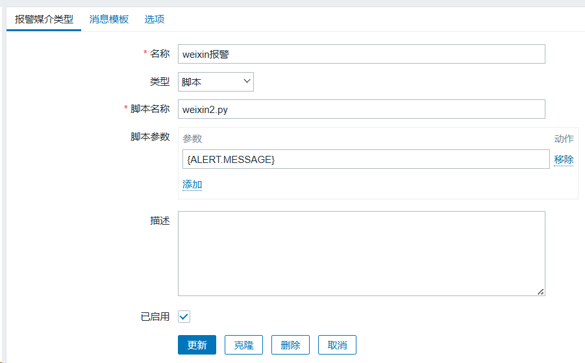Cancel editing with 取消 button
Viewport: 585px width, 363px height.
337,345
